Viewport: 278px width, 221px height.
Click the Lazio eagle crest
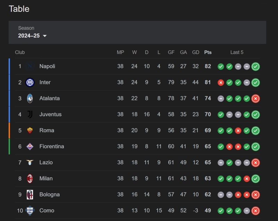[30, 163]
